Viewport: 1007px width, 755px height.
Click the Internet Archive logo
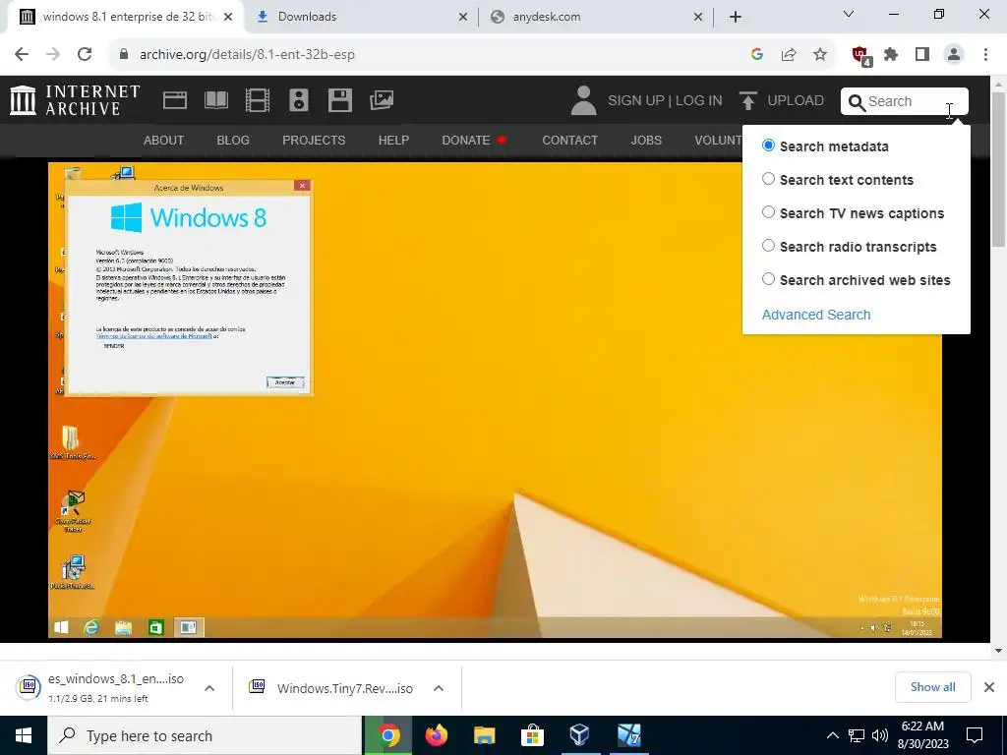pyautogui.click(x=75, y=100)
